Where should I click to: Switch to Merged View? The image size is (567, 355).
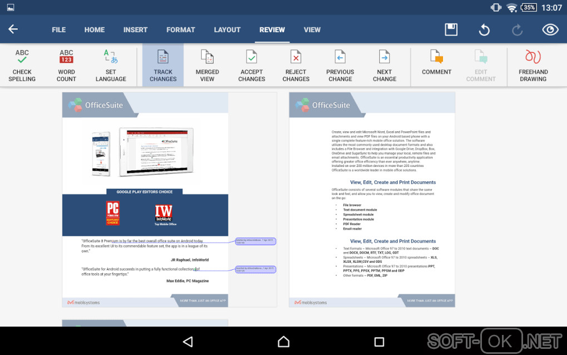point(207,65)
